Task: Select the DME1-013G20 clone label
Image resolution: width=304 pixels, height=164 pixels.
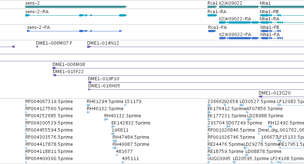Action: point(275,93)
